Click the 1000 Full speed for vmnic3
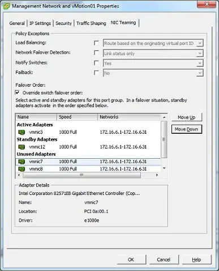 click(68, 132)
